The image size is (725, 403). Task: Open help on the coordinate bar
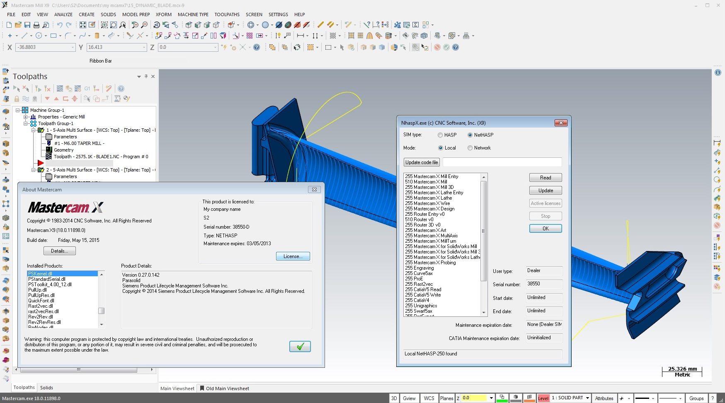(257, 47)
